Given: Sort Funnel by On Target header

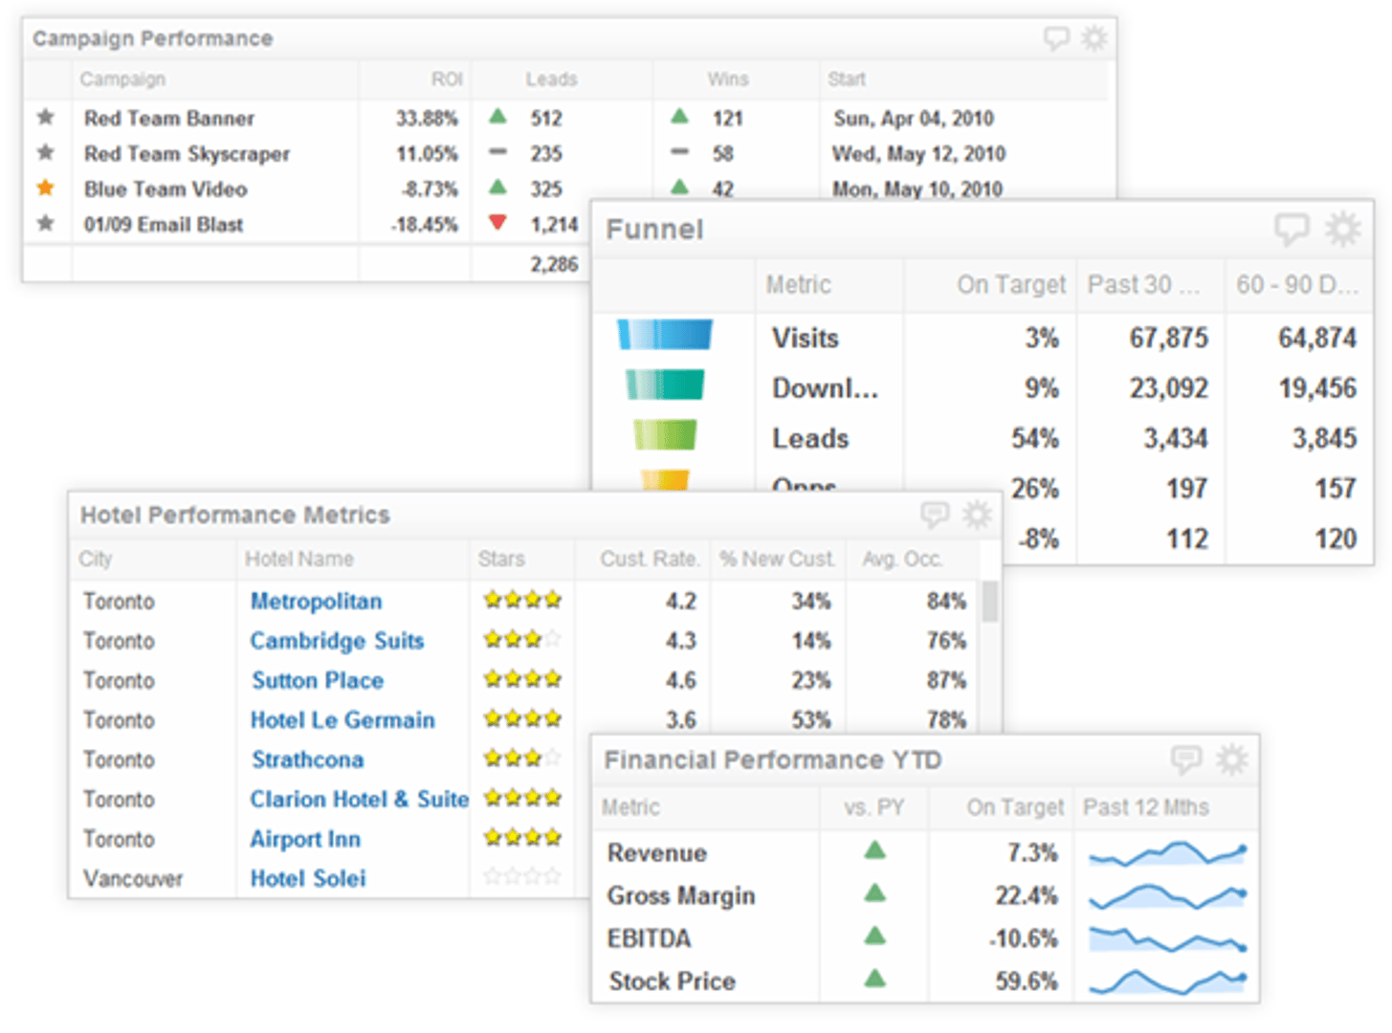Looking at the screenshot, I should point(1011,284).
